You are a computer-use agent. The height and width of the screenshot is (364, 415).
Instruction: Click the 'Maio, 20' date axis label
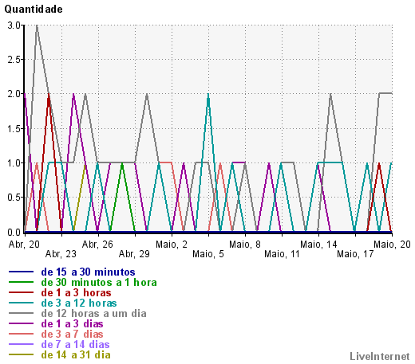point(392,245)
